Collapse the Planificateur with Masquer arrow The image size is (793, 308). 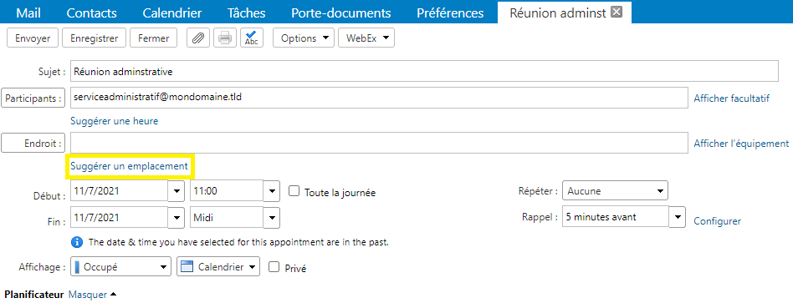(x=93, y=295)
